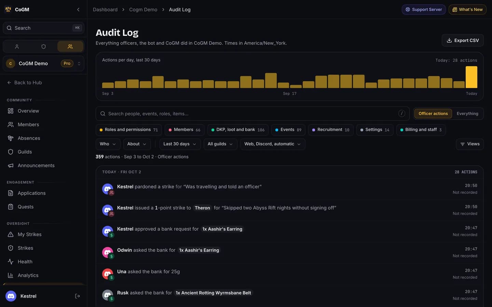The width and height of the screenshot is (492, 307).
Task: Click the Health pulse icon
Action: tap(11, 262)
